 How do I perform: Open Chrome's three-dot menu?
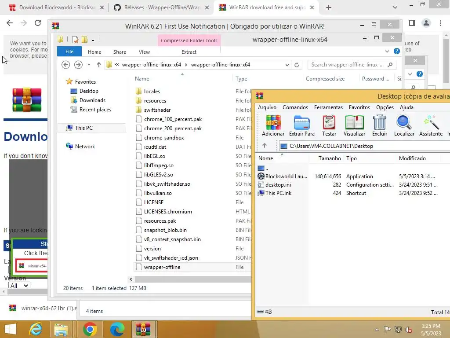click(x=440, y=23)
